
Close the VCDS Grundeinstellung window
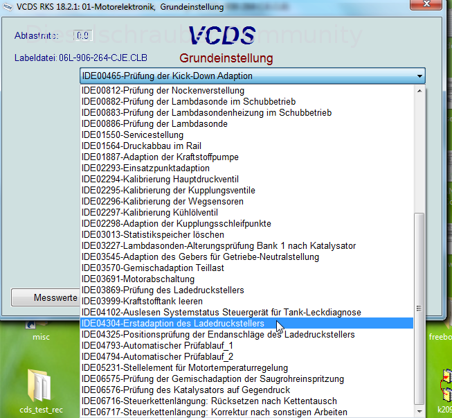coord(426,4)
